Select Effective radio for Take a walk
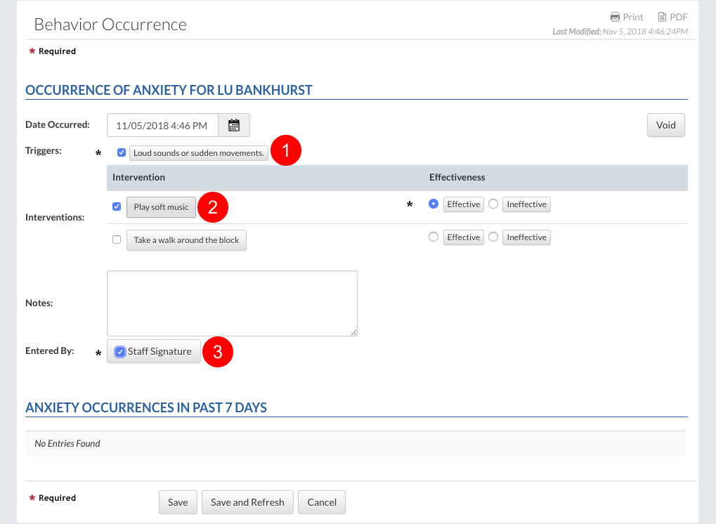Viewport: 716px width, 524px height. pyautogui.click(x=434, y=237)
